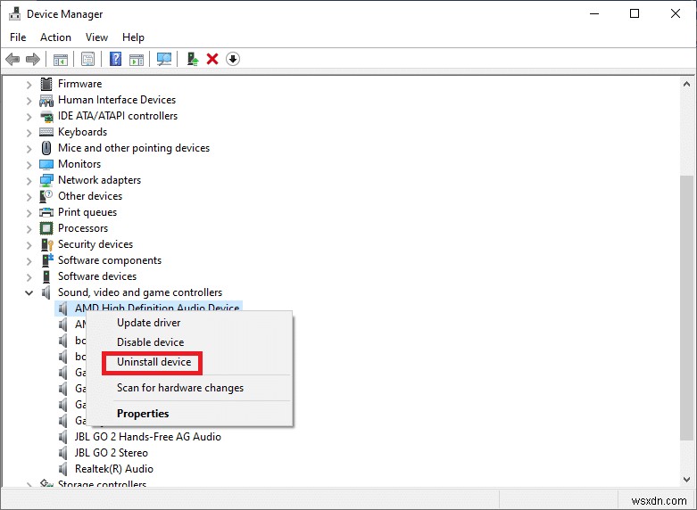The height and width of the screenshot is (510, 697).
Task: Click the Device Manager title bar icon
Action: (x=14, y=13)
